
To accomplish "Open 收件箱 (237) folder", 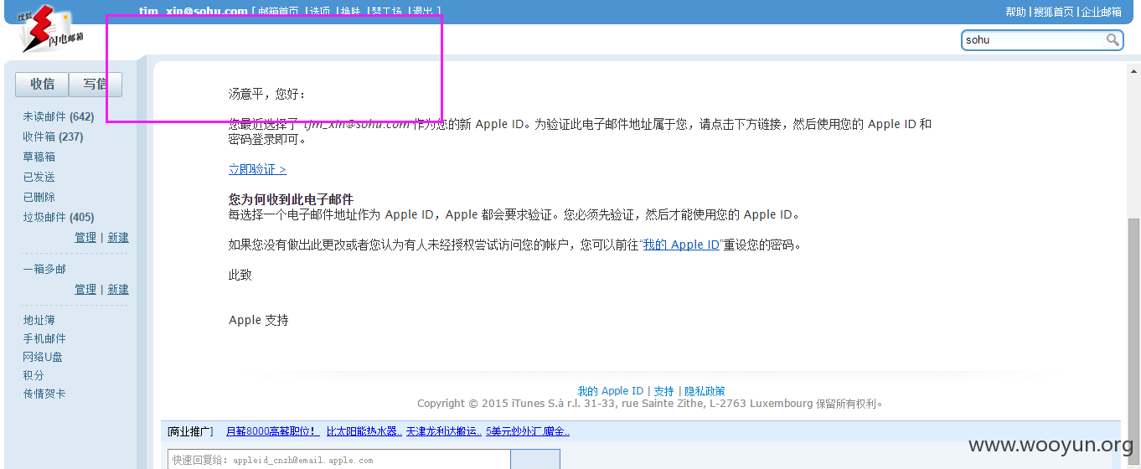I will tap(53, 137).
